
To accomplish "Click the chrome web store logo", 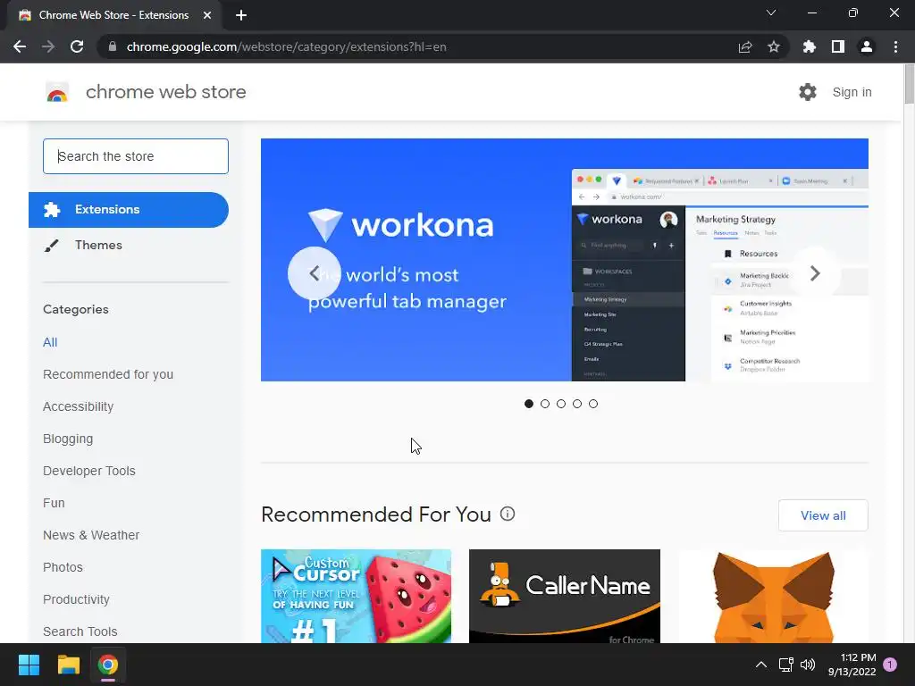I will click(x=57, y=92).
